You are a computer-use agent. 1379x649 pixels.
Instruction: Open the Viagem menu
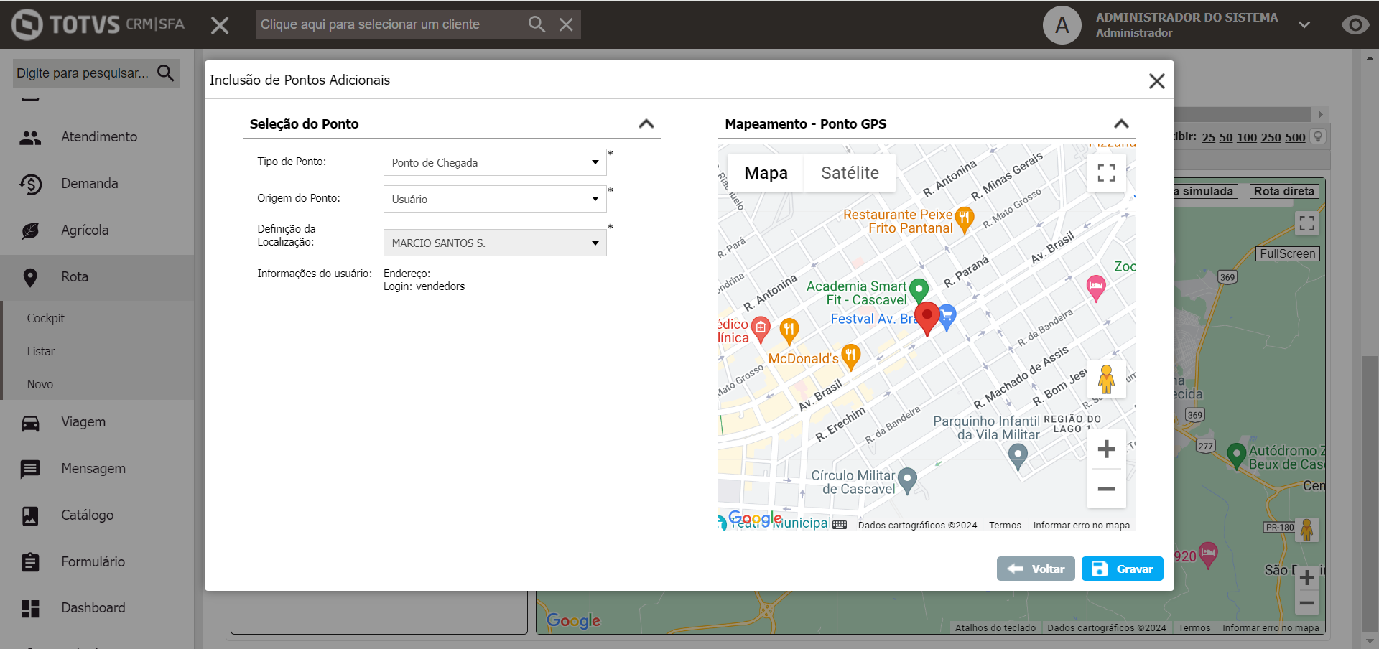pyautogui.click(x=97, y=422)
